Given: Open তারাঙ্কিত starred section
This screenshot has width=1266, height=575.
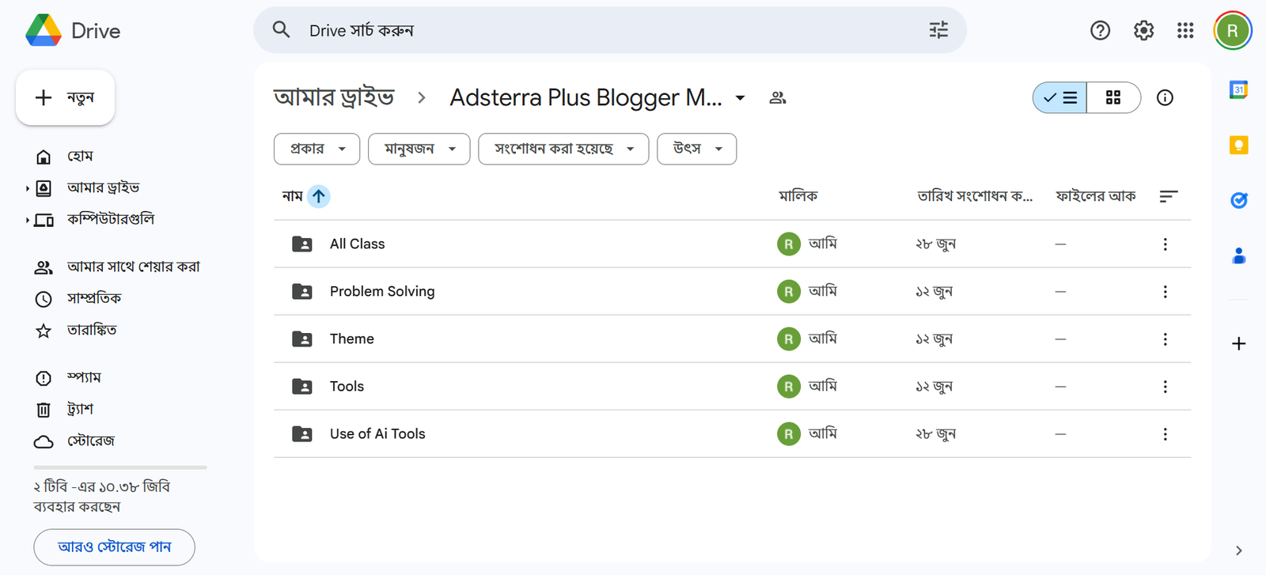Looking at the screenshot, I should (91, 330).
